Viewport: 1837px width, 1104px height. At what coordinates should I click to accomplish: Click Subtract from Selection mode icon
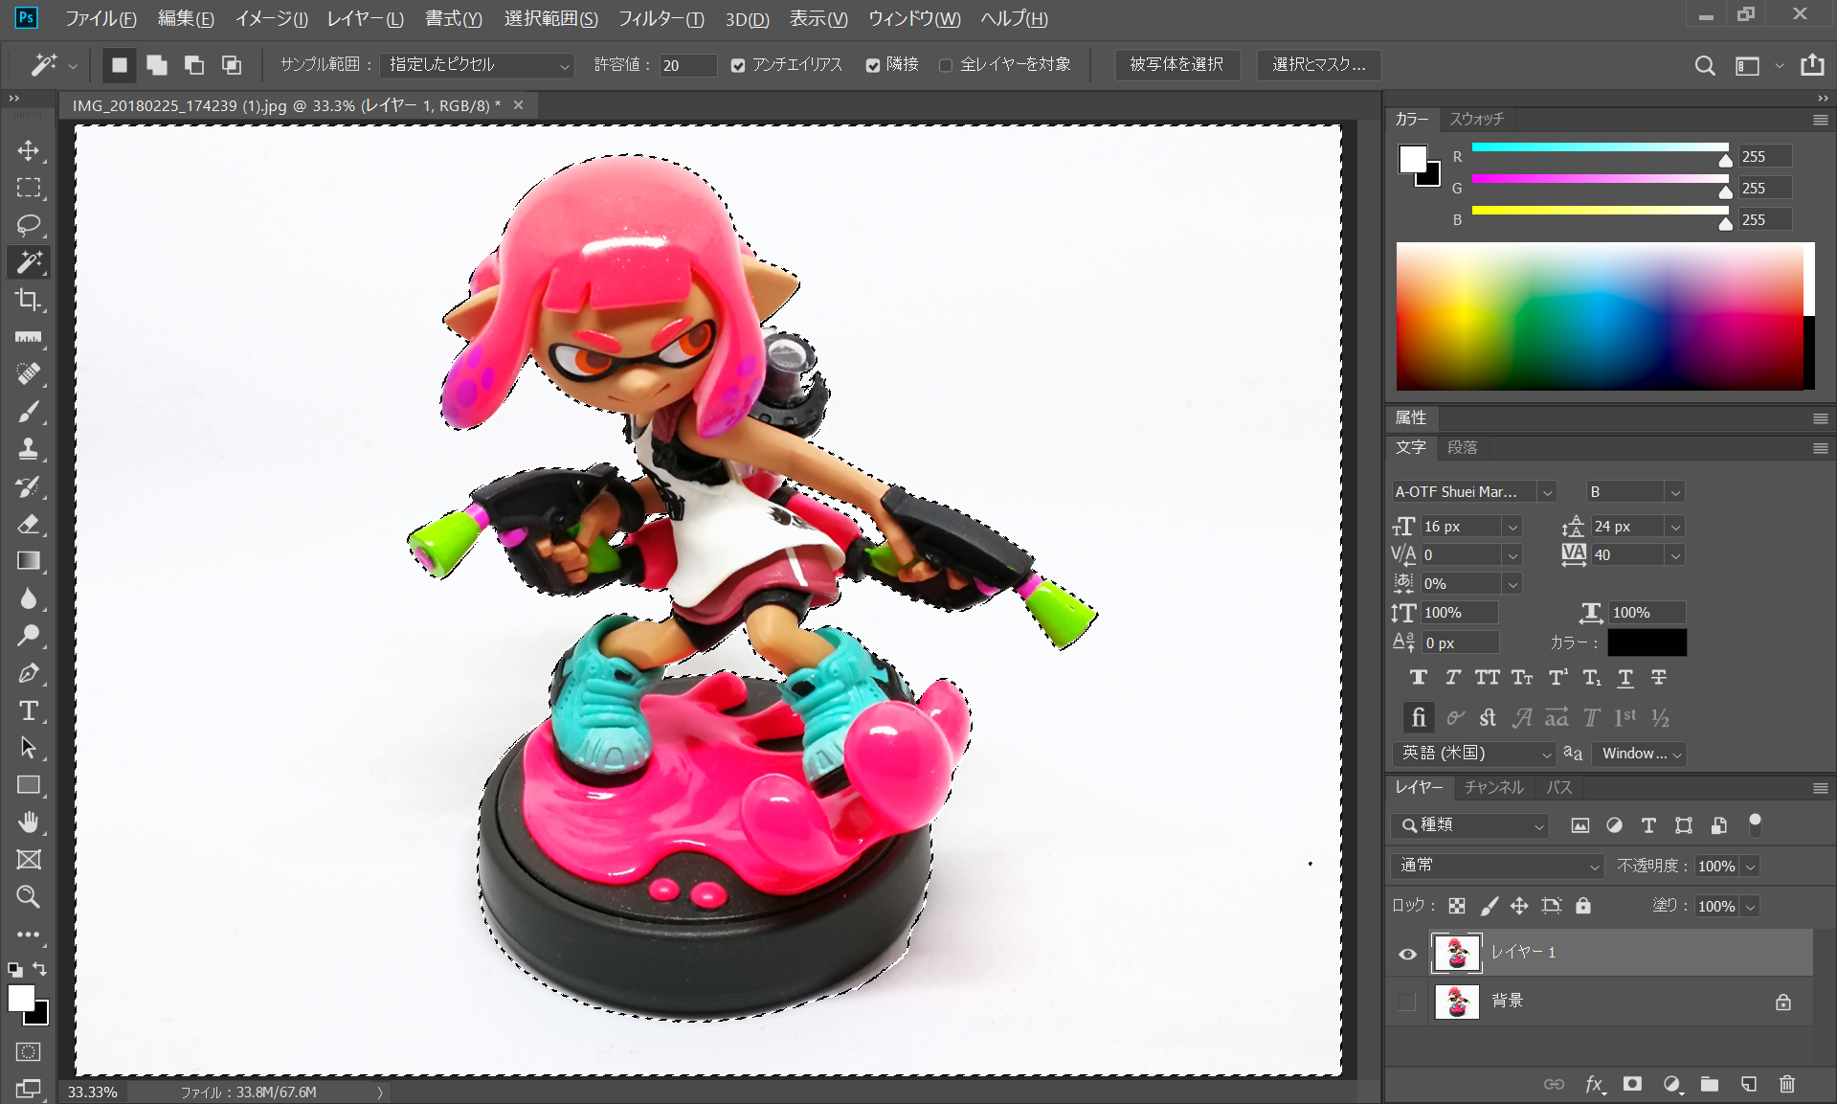(194, 65)
